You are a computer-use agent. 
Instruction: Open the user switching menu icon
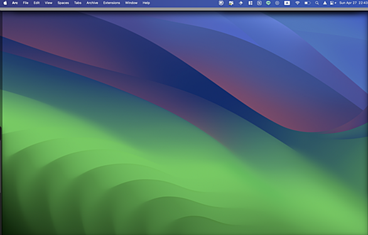click(333, 3)
